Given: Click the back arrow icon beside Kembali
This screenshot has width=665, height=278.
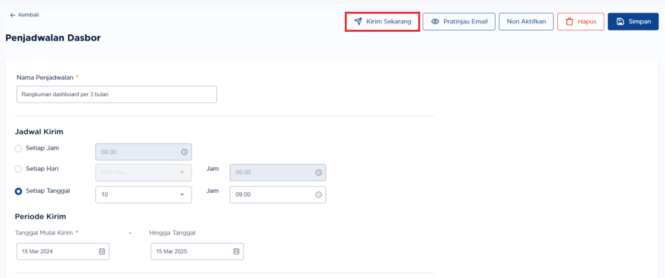Looking at the screenshot, I should pos(13,15).
